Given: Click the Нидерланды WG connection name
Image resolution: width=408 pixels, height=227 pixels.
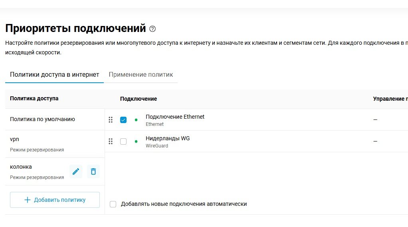Looking at the screenshot, I should click(x=168, y=138).
